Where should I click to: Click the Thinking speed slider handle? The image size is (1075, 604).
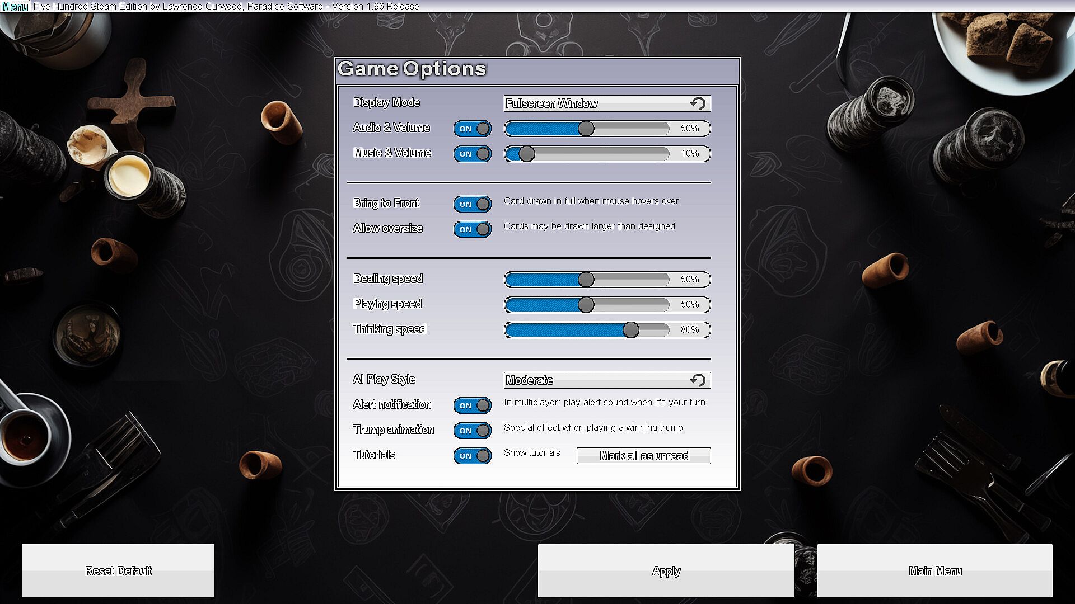click(x=630, y=330)
